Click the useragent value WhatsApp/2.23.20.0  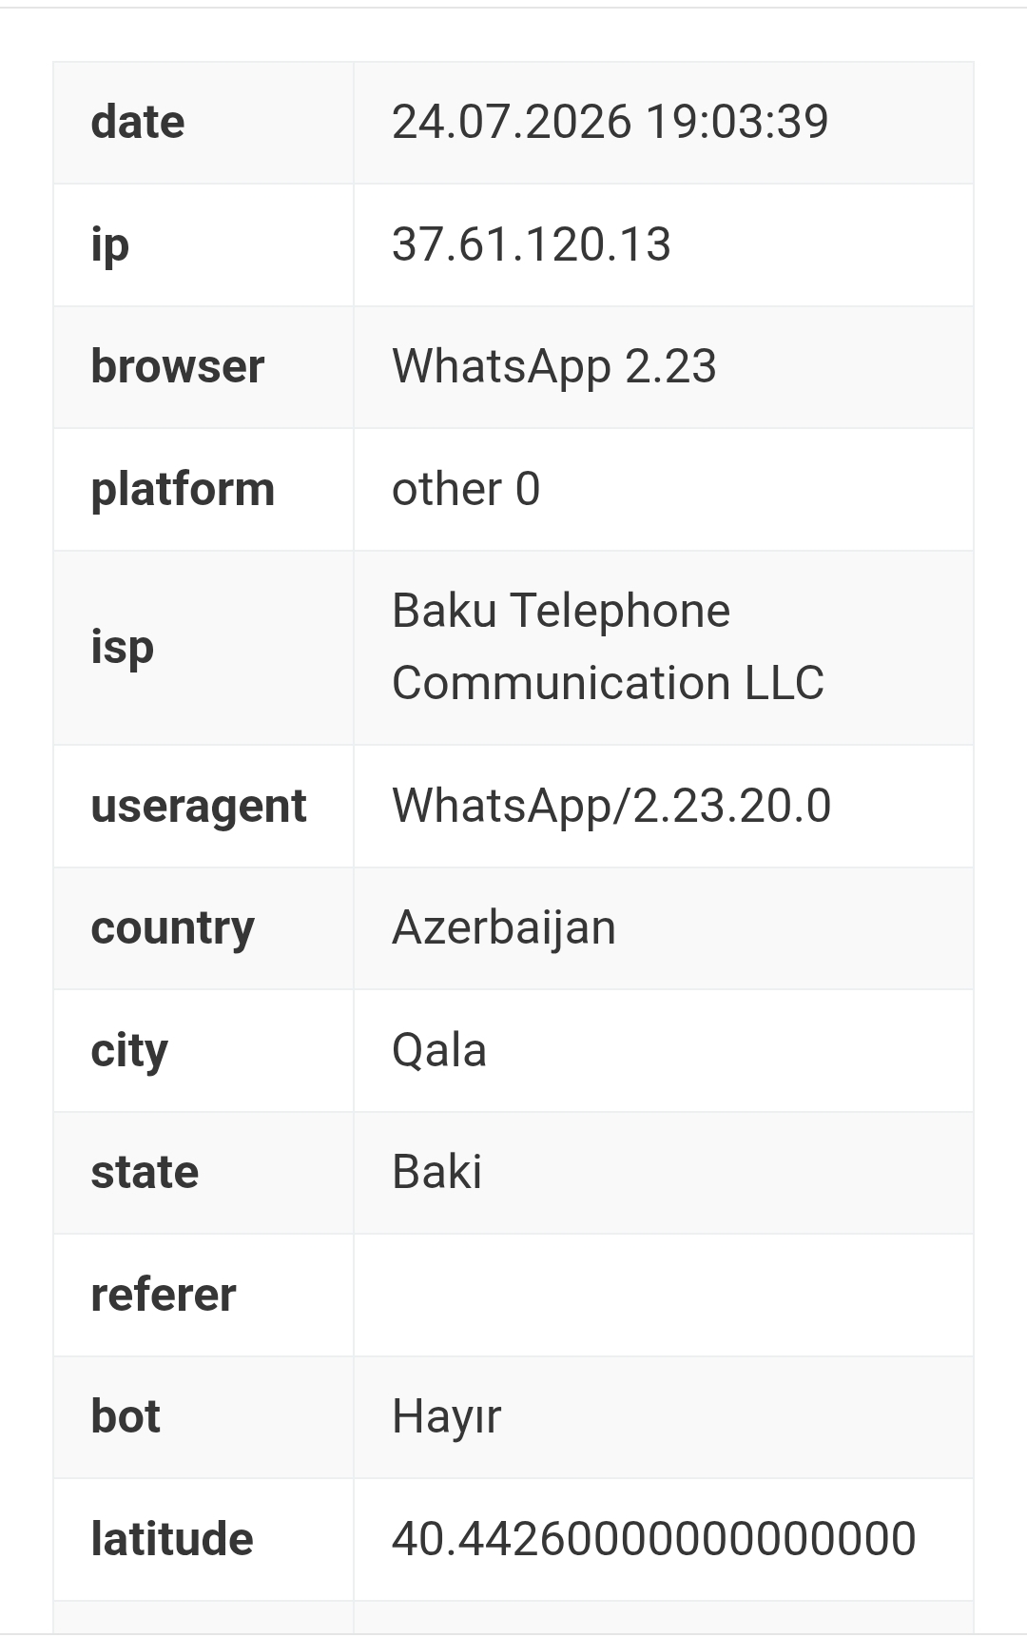tap(611, 806)
